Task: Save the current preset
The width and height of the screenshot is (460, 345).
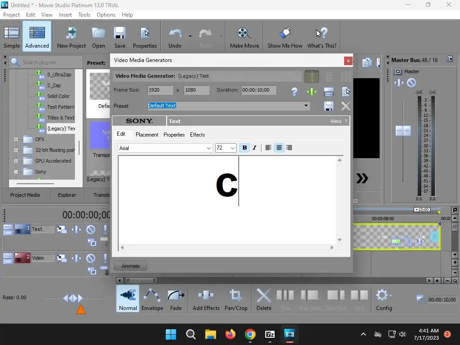Action: coord(328,106)
